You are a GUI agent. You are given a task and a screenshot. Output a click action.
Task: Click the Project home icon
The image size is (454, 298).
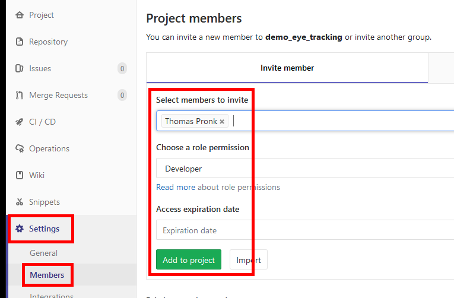click(20, 15)
